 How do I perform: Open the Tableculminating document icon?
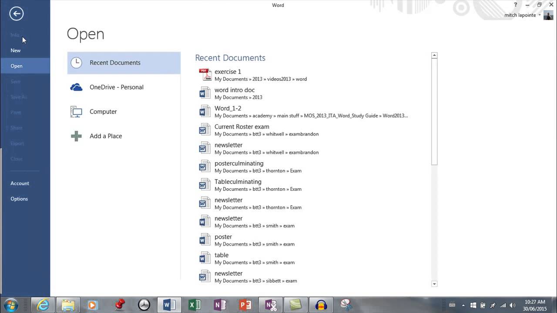tap(205, 185)
